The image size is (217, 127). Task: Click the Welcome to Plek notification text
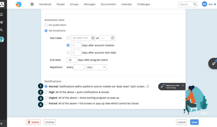tap(172, 87)
